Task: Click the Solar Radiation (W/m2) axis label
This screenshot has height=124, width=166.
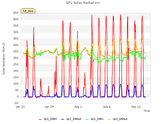Action: pyautogui.click(x=4, y=59)
